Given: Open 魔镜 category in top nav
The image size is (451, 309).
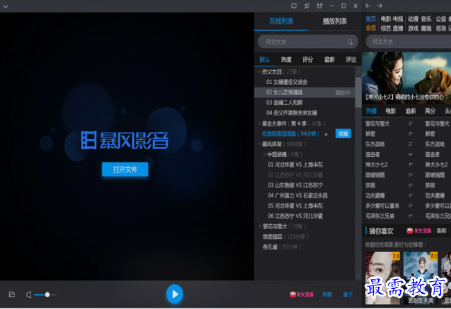Looking at the screenshot, I should click(426, 28).
